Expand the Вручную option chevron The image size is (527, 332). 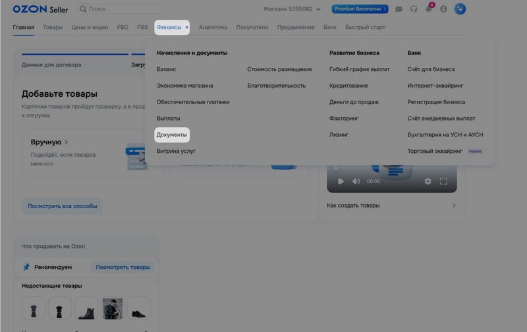[67, 142]
